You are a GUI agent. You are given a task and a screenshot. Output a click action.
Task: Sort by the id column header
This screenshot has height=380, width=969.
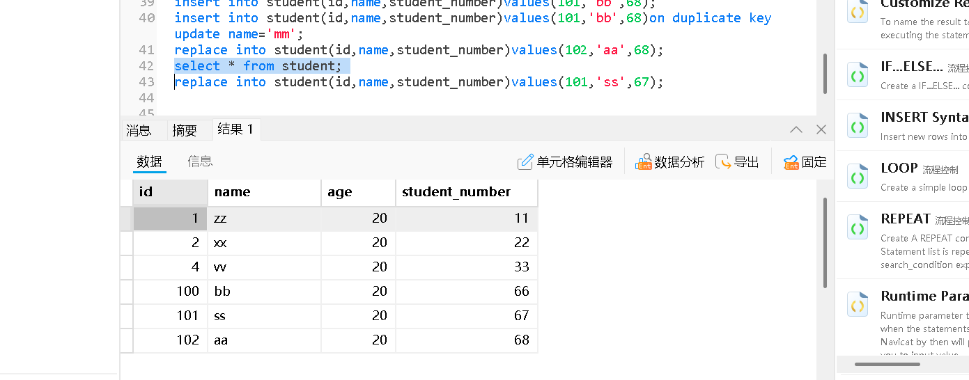[170, 192]
